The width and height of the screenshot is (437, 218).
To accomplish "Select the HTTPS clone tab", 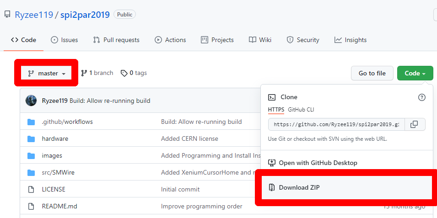I will [x=276, y=110].
